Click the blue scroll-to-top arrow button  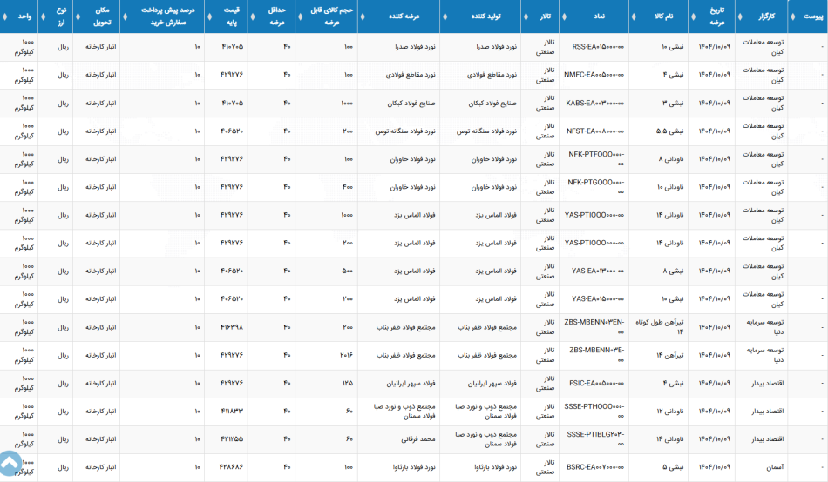coord(10,464)
